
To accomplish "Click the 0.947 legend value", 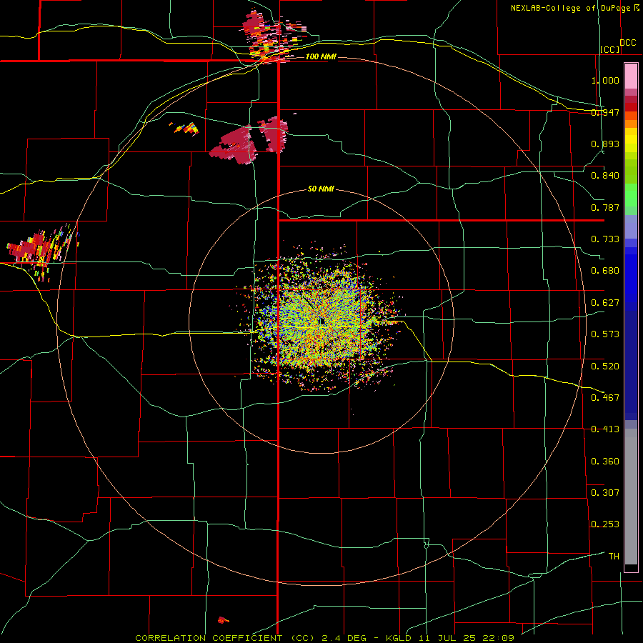I will coord(605,112).
